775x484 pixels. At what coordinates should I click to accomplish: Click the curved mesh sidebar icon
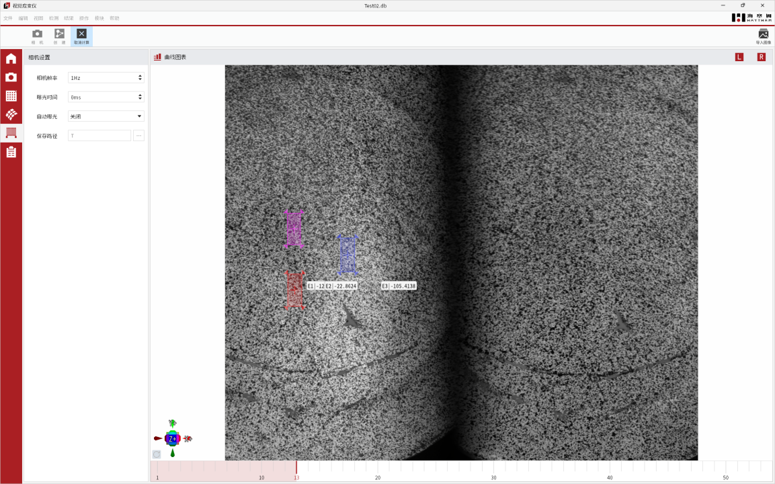11,114
